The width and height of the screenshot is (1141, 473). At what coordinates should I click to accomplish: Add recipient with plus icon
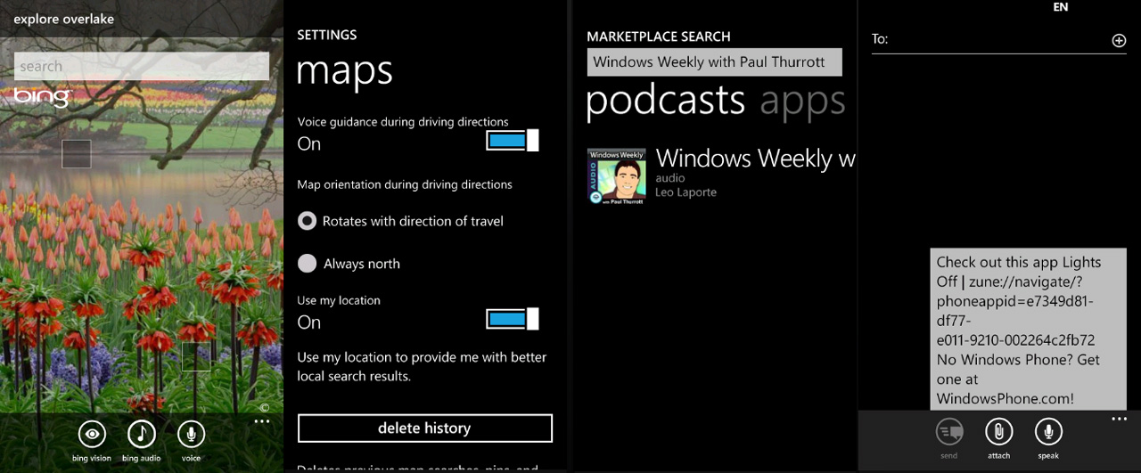coord(1119,40)
